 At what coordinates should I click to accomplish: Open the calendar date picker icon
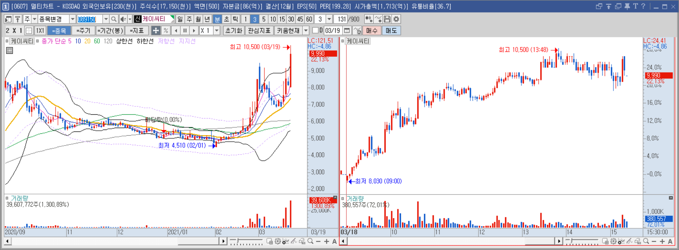pos(347,30)
